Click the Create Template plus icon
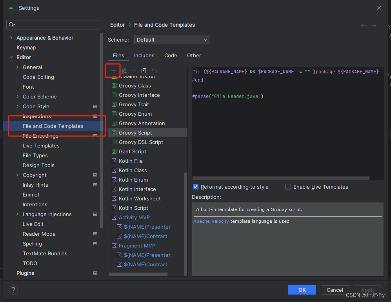Viewport: 391px width, 302px height. coord(113,71)
